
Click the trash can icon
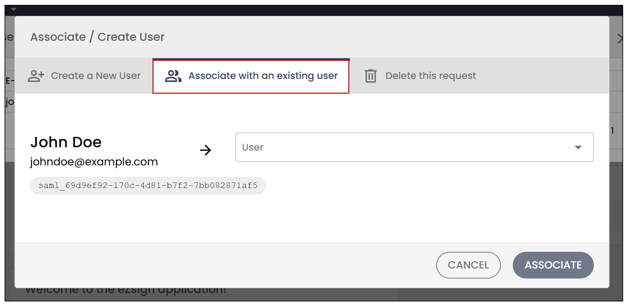coord(371,76)
